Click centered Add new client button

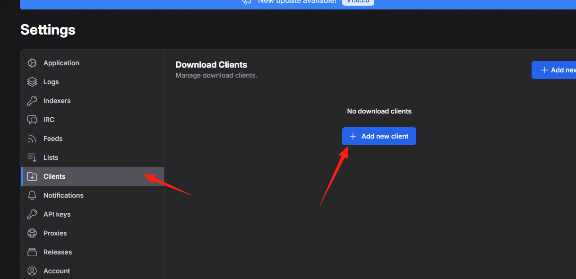379,136
